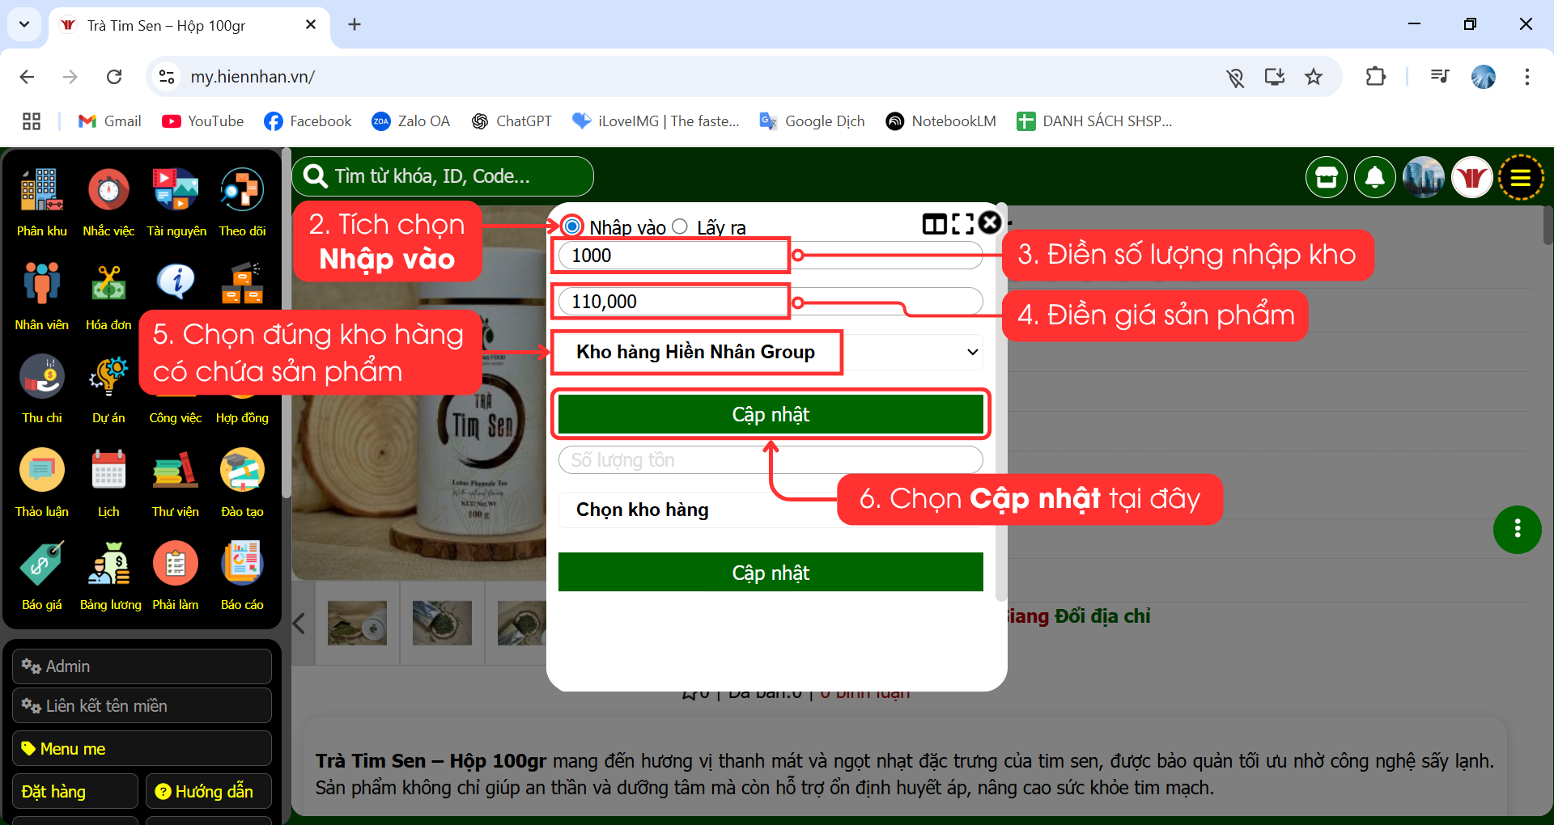Open NotebookLM bookmark
The height and width of the screenshot is (825, 1554).
coord(941,121)
